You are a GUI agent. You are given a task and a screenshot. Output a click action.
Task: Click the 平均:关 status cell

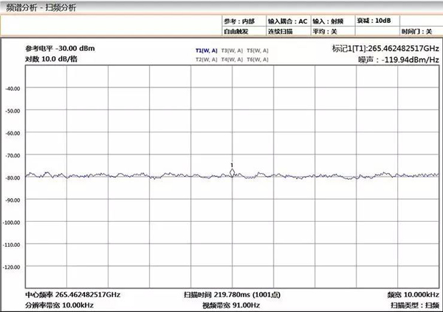tap(333, 31)
